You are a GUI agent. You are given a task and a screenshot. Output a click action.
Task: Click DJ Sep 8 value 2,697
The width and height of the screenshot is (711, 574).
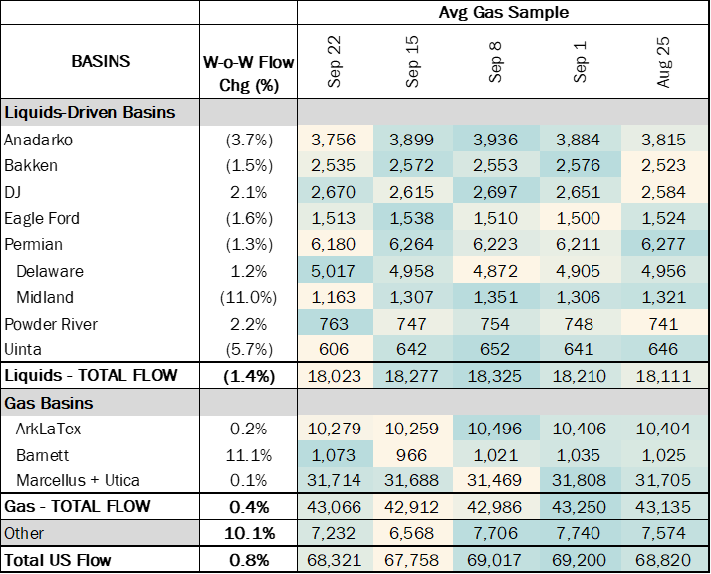point(495,192)
